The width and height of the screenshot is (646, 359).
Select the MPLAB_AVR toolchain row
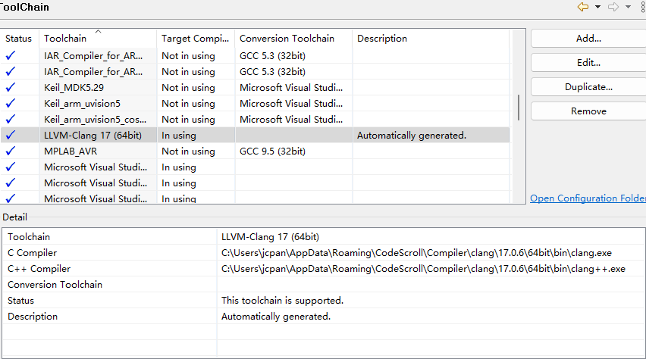pyautogui.click(x=255, y=151)
